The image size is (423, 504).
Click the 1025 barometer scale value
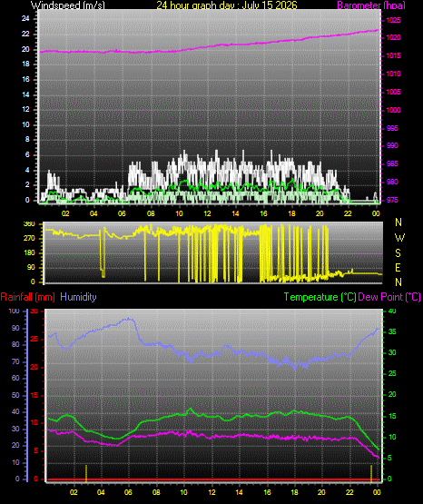(x=393, y=21)
